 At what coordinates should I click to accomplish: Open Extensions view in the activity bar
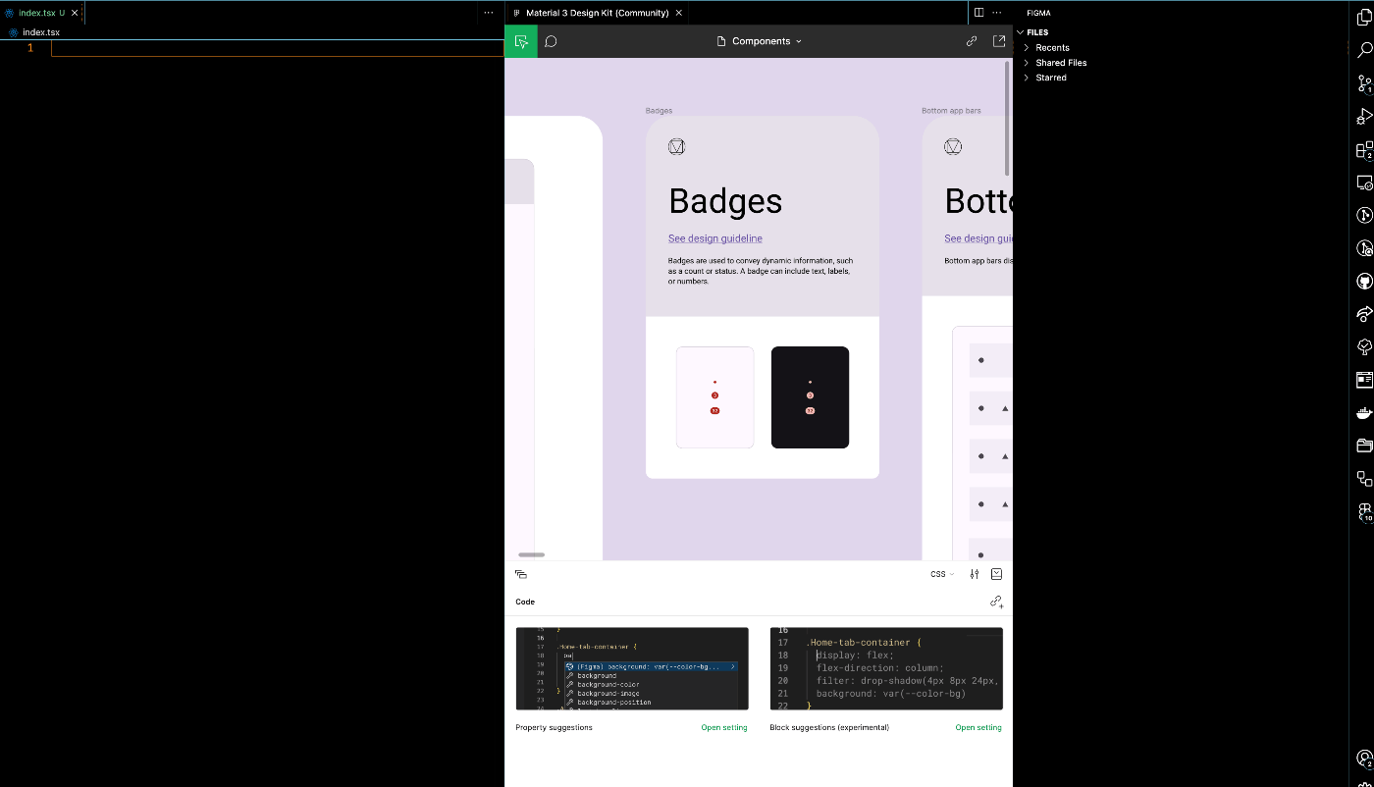tap(1364, 150)
